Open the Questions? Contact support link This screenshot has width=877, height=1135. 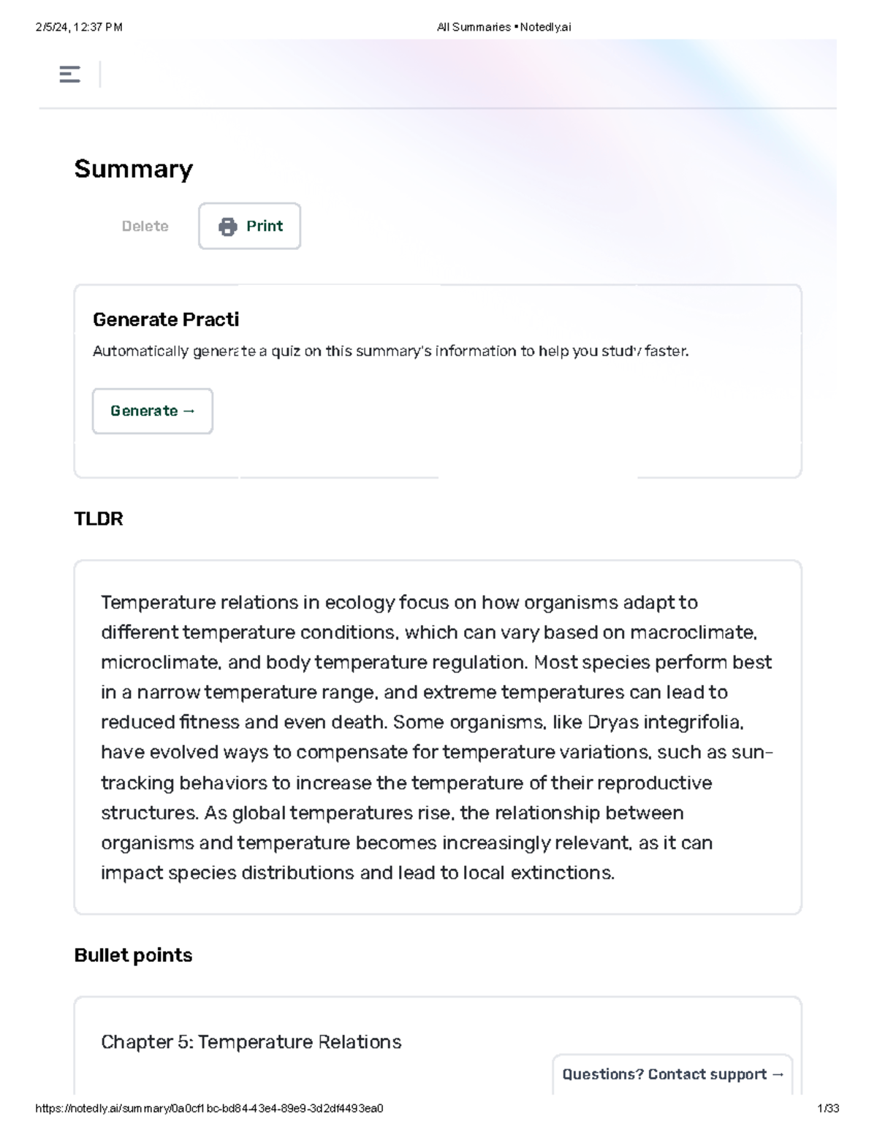pos(671,1074)
